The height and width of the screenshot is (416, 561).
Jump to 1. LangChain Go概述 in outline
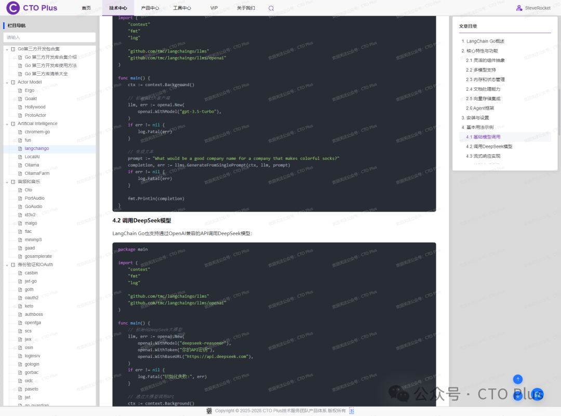click(483, 41)
